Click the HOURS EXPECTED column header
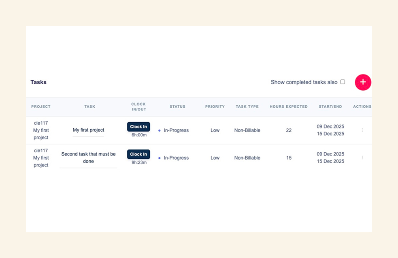 pos(289,107)
